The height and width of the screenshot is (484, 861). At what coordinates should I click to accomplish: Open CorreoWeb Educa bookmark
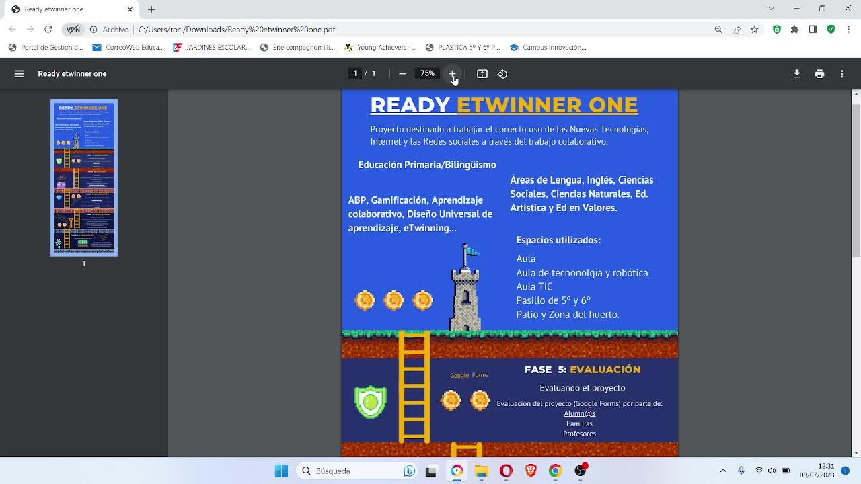click(128, 48)
